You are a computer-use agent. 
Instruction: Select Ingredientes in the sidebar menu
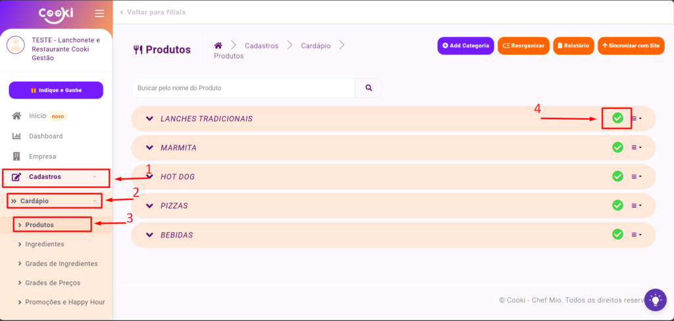(44, 244)
